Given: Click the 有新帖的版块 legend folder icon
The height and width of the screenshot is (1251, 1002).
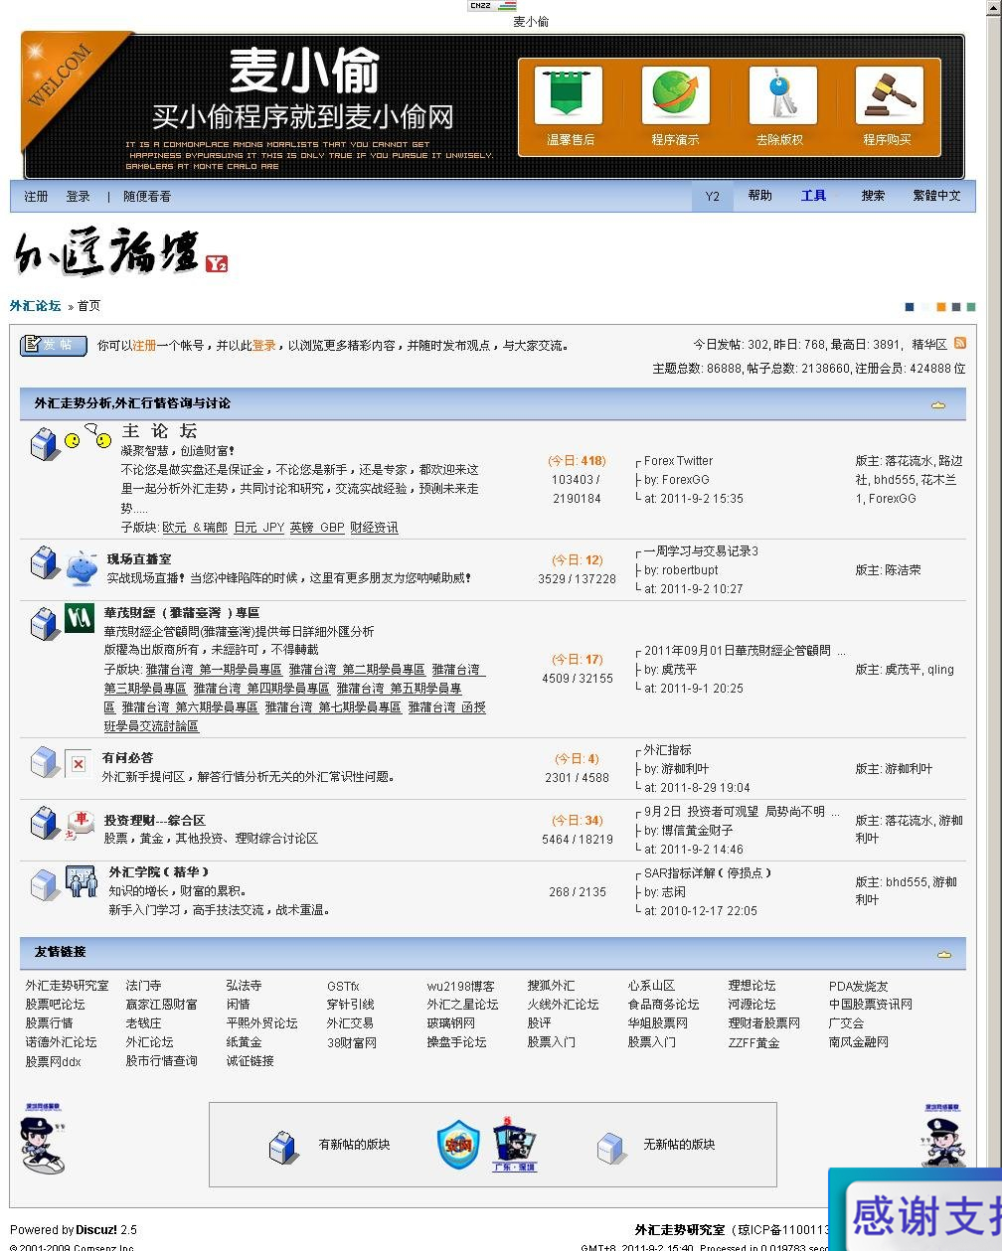Looking at the screenshot, I should tap(283, 1147).
